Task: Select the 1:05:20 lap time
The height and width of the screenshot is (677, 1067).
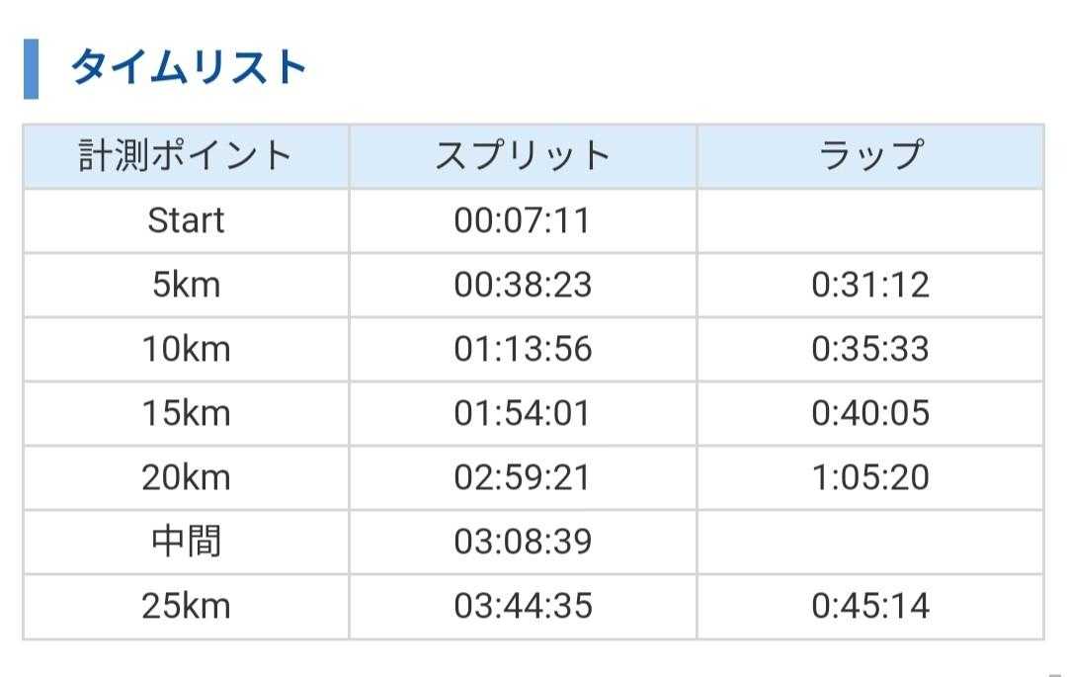Action: (870, 477)
